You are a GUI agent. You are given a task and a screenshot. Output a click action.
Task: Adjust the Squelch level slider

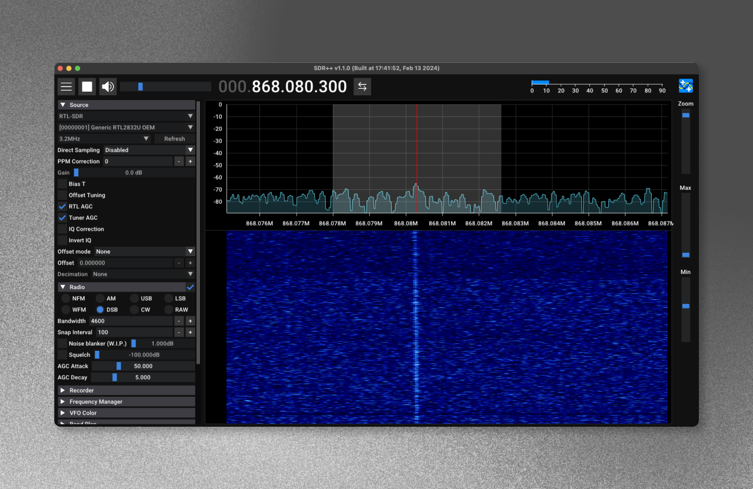144,355
